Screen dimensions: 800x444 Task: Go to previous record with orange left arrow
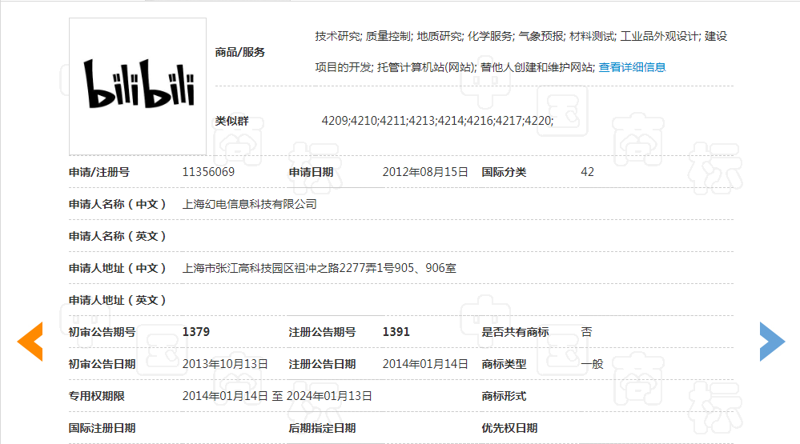pos(30,342)
